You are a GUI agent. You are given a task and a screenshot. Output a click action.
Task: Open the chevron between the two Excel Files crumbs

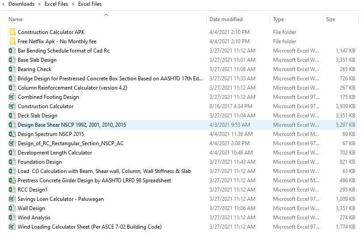(73, 4)
